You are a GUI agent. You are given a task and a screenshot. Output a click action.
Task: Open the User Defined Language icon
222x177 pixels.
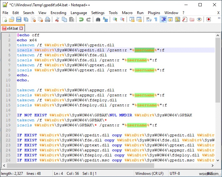pos(170,19)
